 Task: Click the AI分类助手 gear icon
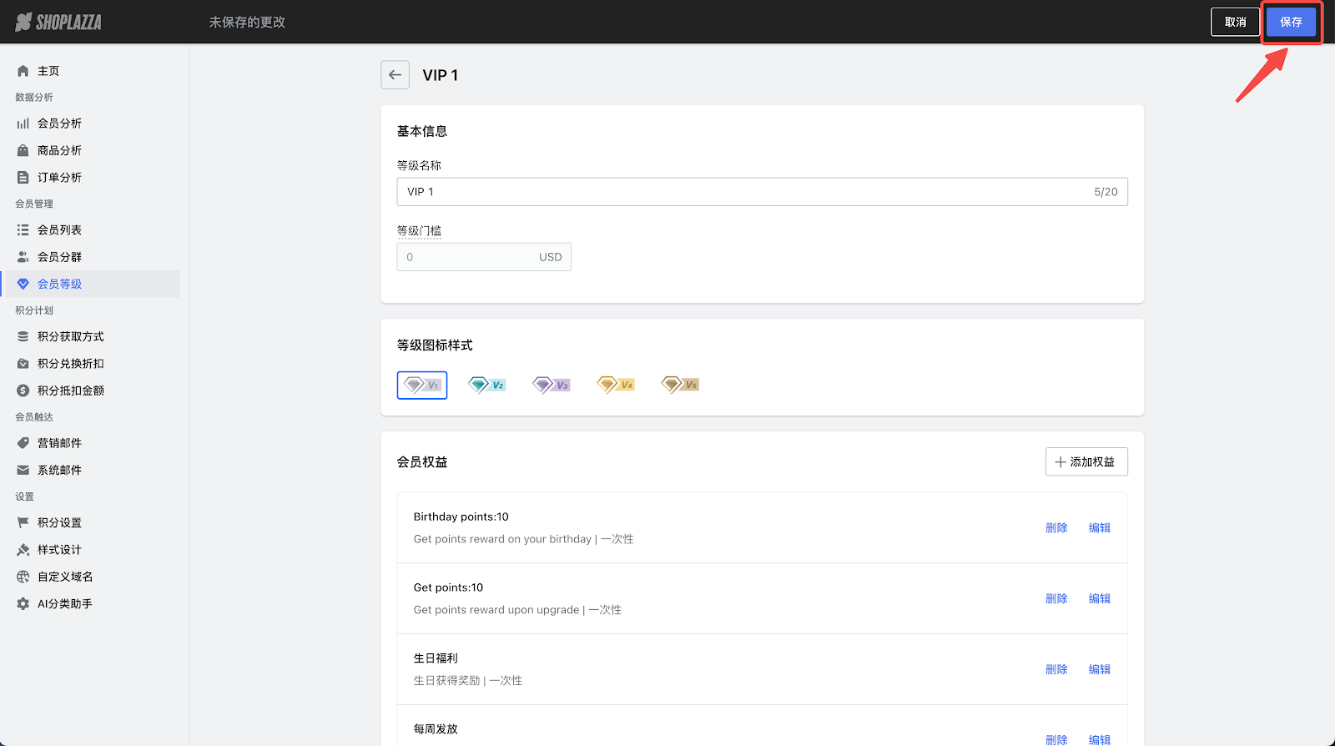tap(23, 603)
